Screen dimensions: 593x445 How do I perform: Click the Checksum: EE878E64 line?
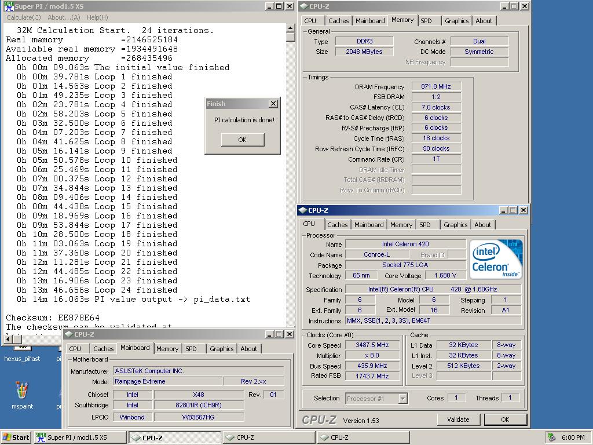pyautogui.click(x=53, y=318)
